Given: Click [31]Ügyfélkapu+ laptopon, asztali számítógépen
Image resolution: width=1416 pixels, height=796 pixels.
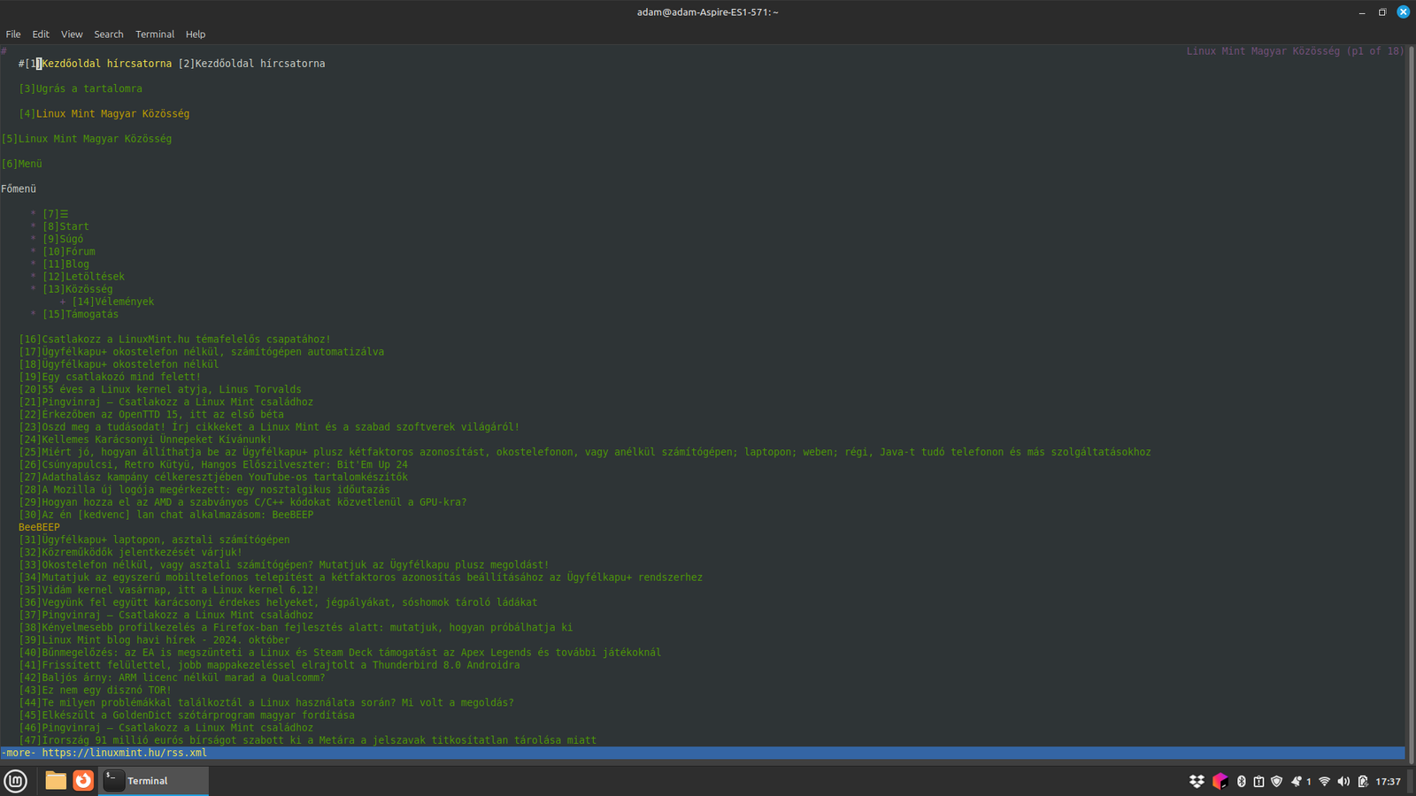Looking at the screenshot, I should coord(154,540).
